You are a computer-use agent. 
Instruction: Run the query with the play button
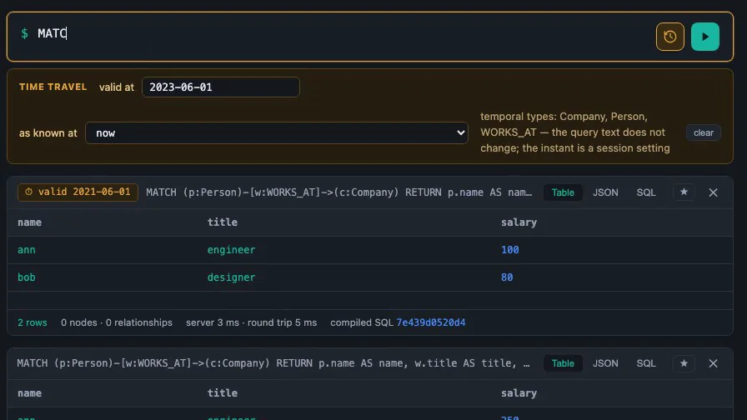[x=705, y=37]
